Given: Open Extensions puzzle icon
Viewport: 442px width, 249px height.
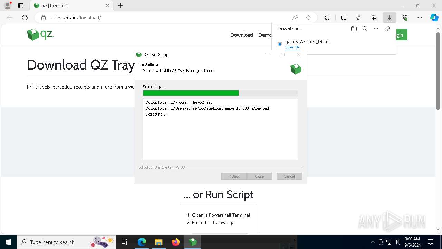Looking at the screenshot, I should (x=327, y=18).
